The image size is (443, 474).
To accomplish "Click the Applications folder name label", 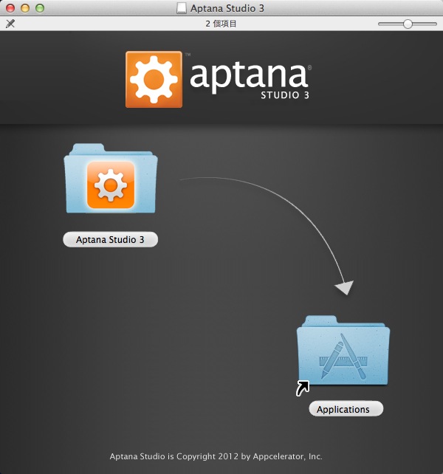I will tap(346, 409).
